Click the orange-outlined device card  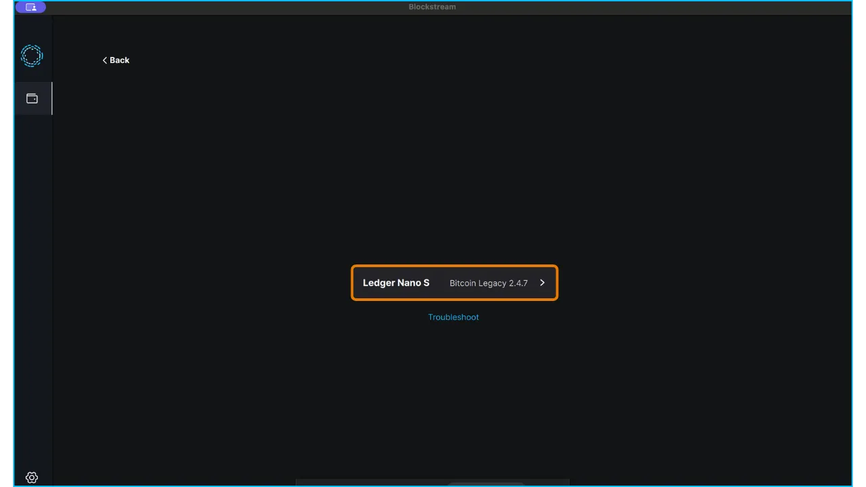[x=454, y=283]
